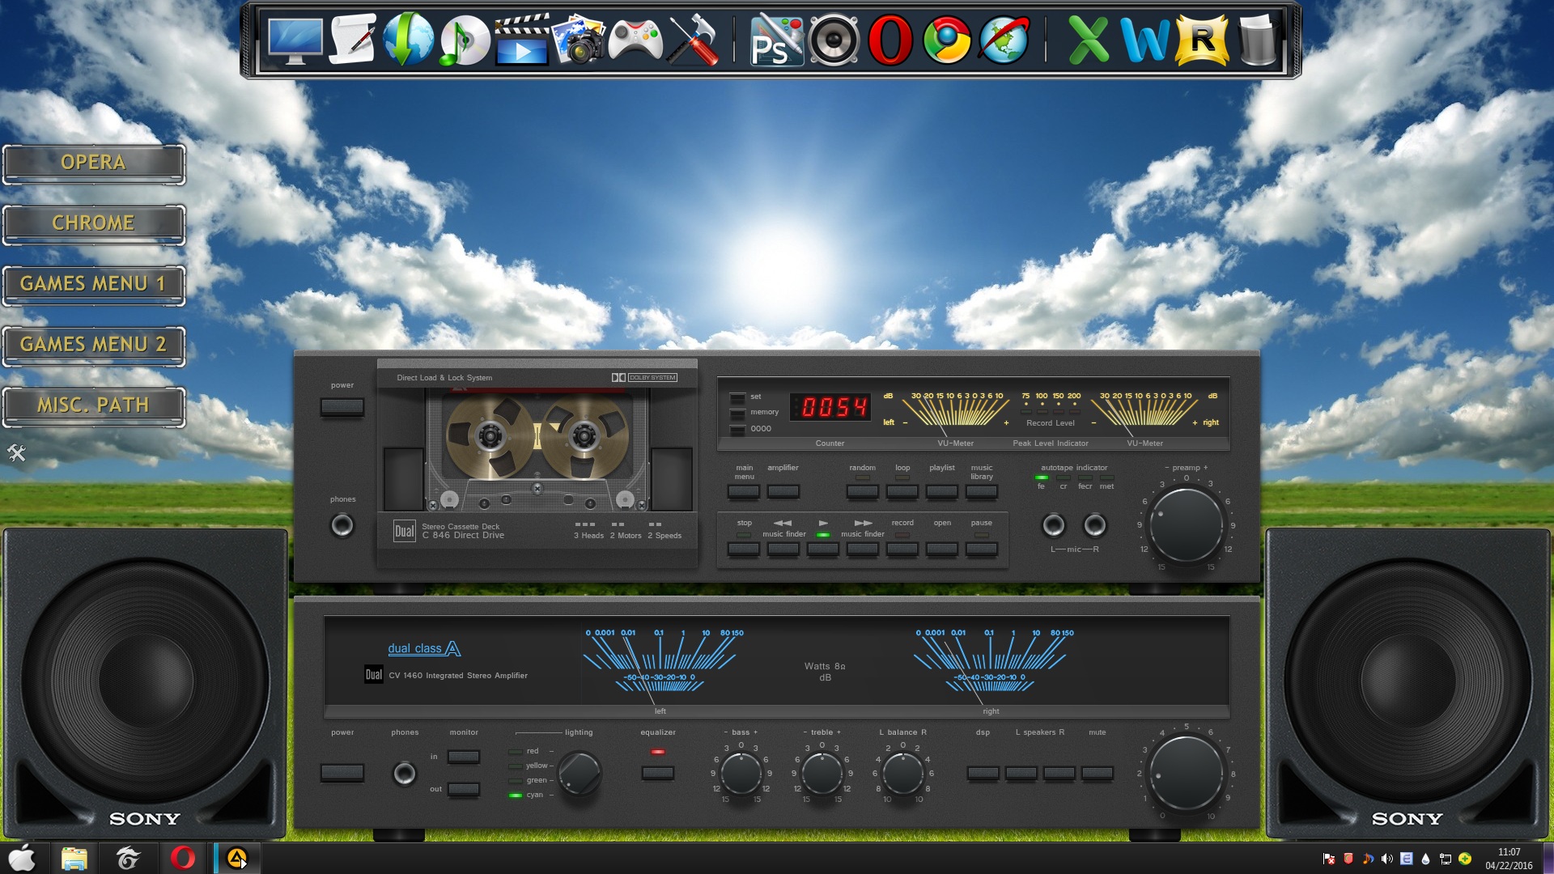Toggle loop playback on the deck
The width and height of the screenshot is (1554, 874).
click(x=902, y=491)
